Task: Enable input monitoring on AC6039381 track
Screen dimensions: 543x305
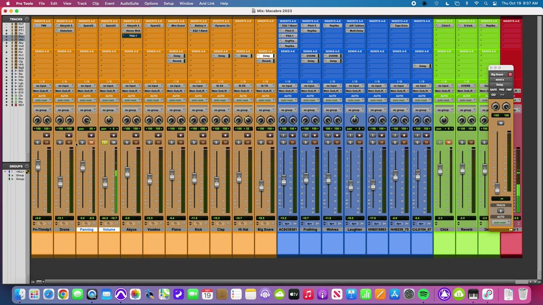Action: click(283, 136)
